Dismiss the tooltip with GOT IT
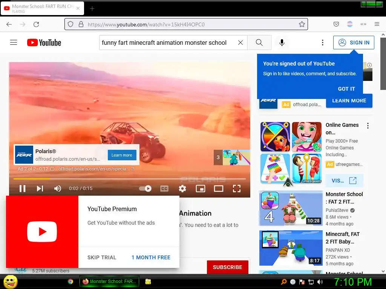This screenshot has width=386, height=289. tap(346, 89)
